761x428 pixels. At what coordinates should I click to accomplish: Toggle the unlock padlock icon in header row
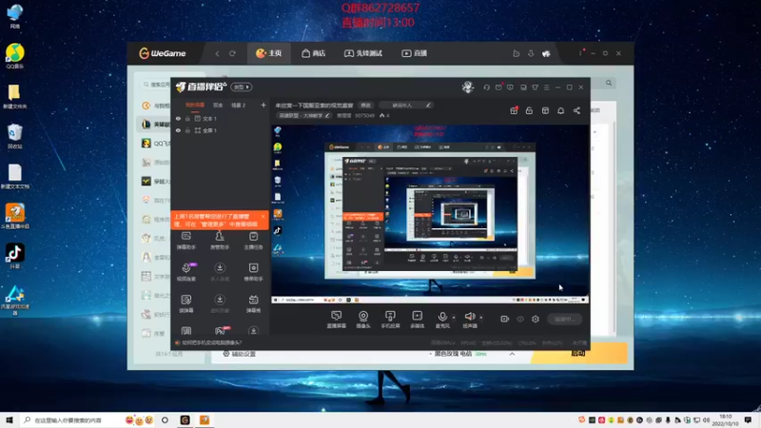coord(529,110)
